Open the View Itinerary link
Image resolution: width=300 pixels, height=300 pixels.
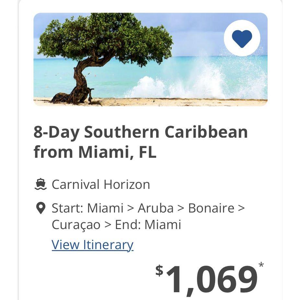click(x=92, y=245)
